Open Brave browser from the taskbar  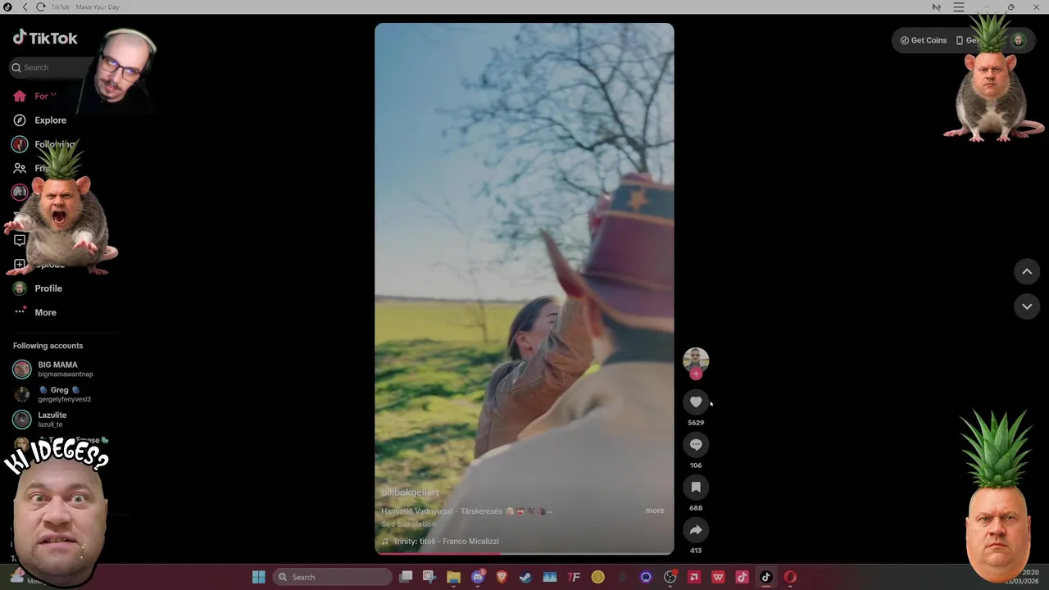point(502,577)
